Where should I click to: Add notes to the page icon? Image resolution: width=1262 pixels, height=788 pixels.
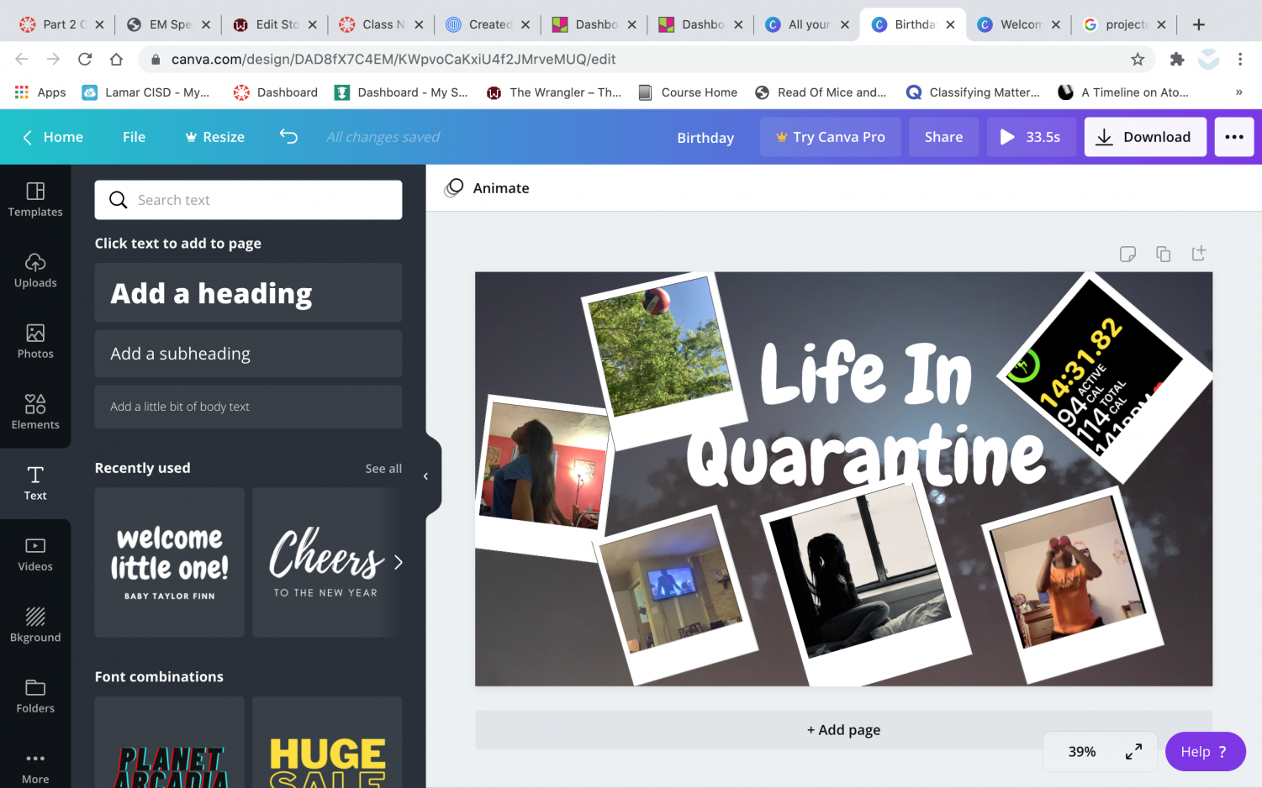click(x=1127, y=254)
